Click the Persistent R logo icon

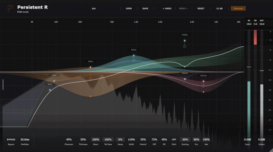click(x=10, y=8)
